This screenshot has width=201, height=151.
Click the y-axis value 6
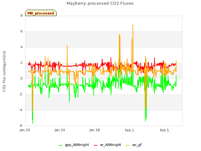21,31
